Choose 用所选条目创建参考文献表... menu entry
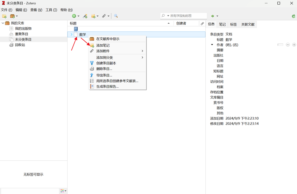Image resolution: width=297 pixels, height=194 pixels. tap(117, 81)
